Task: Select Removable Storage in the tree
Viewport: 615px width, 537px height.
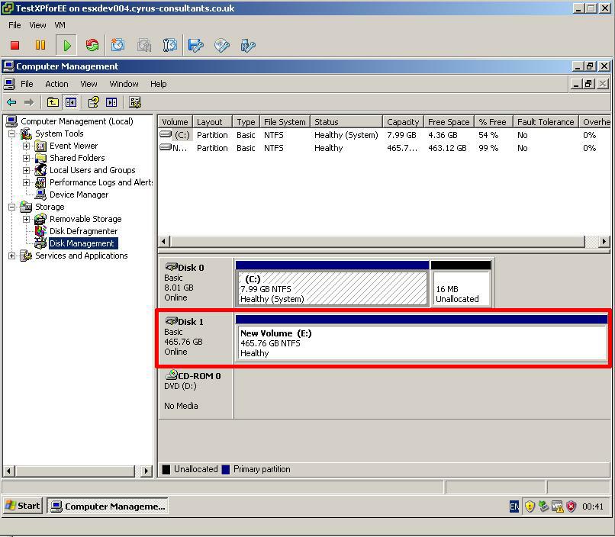Action: (x=85, y=219)
